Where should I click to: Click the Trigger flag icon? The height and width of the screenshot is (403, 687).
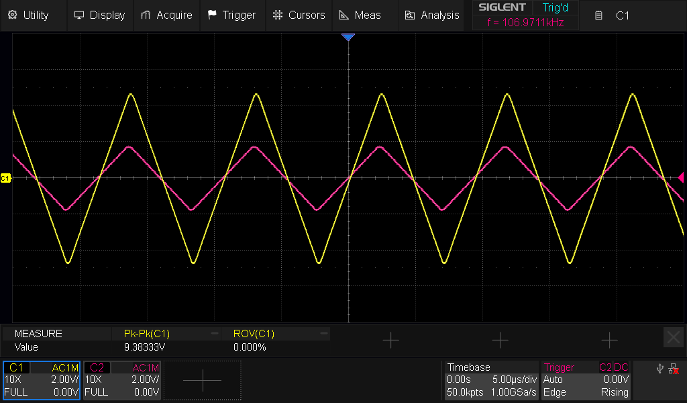(x=212, y=15)
